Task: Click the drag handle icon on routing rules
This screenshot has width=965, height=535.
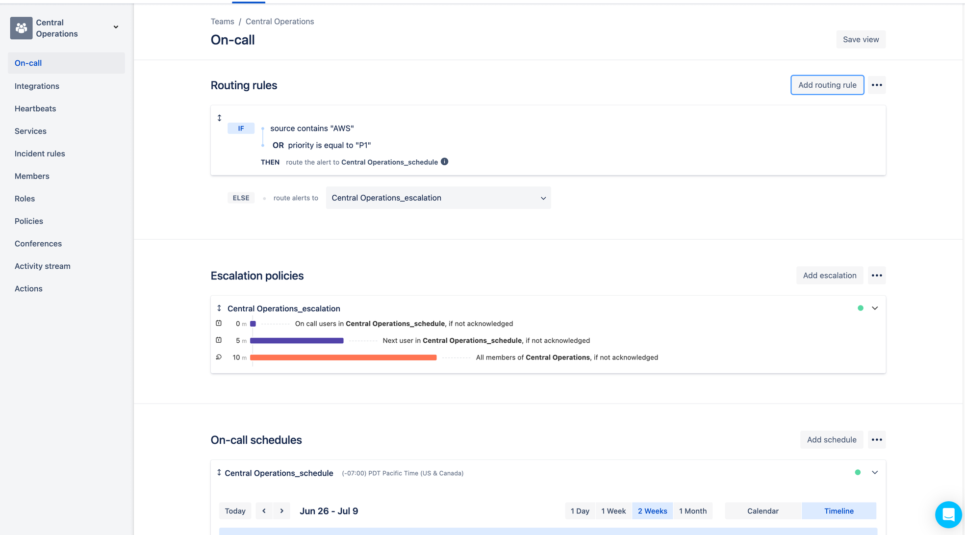Action: pos(219,118)
